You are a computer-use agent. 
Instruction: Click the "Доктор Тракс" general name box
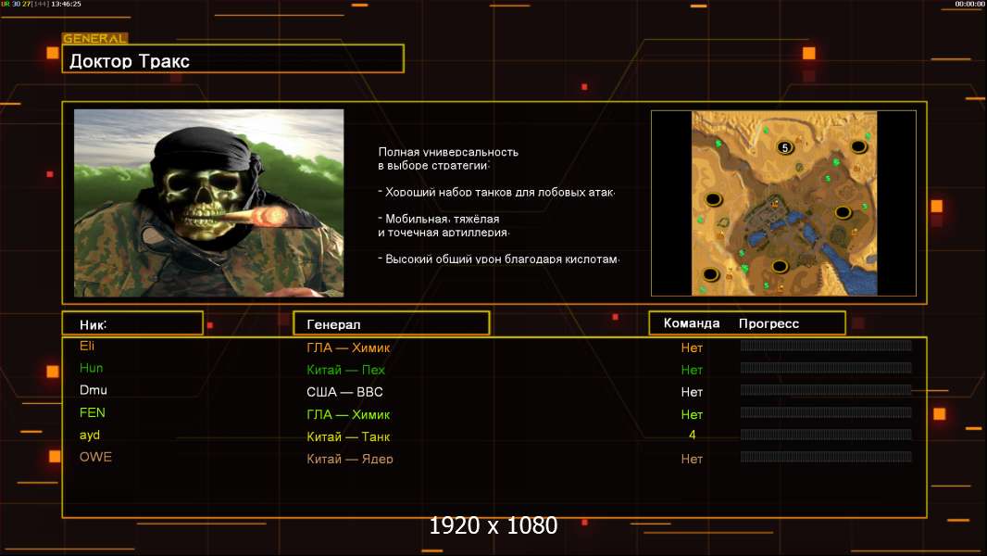pos(234,61)
